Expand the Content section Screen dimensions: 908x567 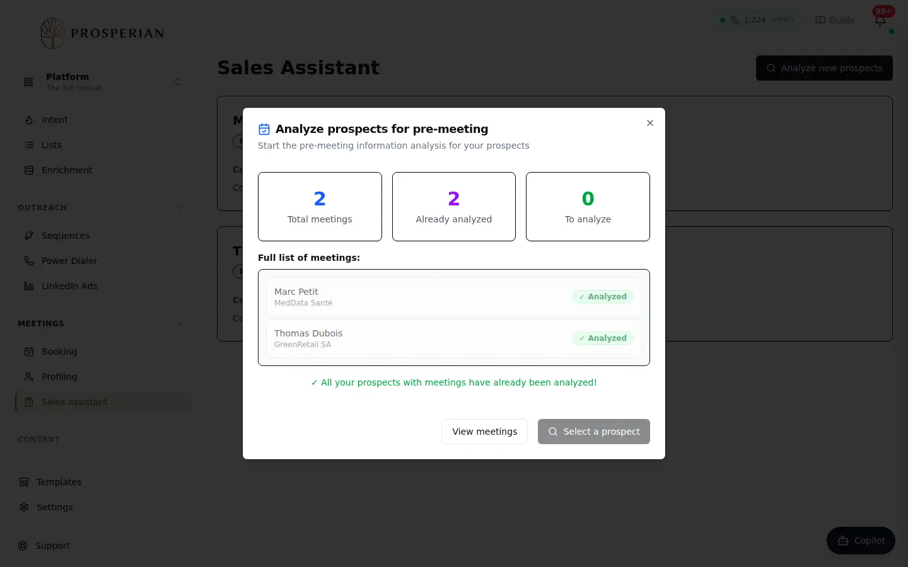coord(180,440)
